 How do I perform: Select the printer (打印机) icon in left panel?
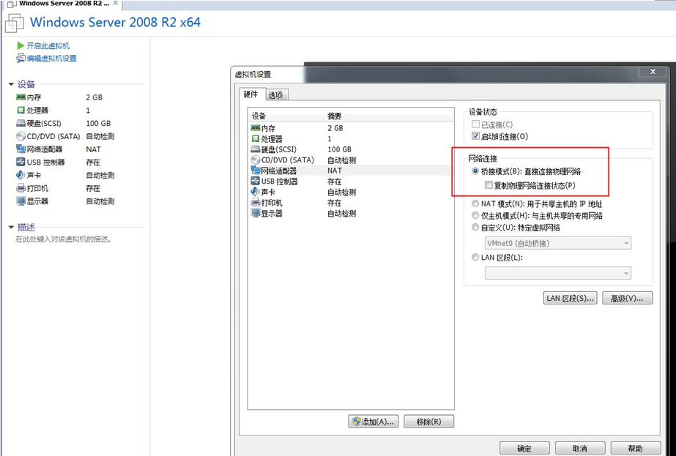click(21, 188)
